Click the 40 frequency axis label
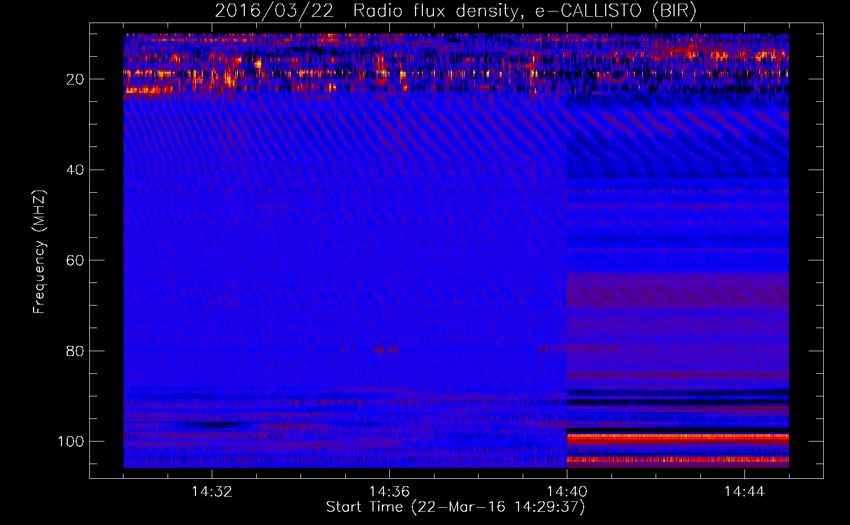The width and height of the screenshot is (850, 525). click(x=76, y=170)
